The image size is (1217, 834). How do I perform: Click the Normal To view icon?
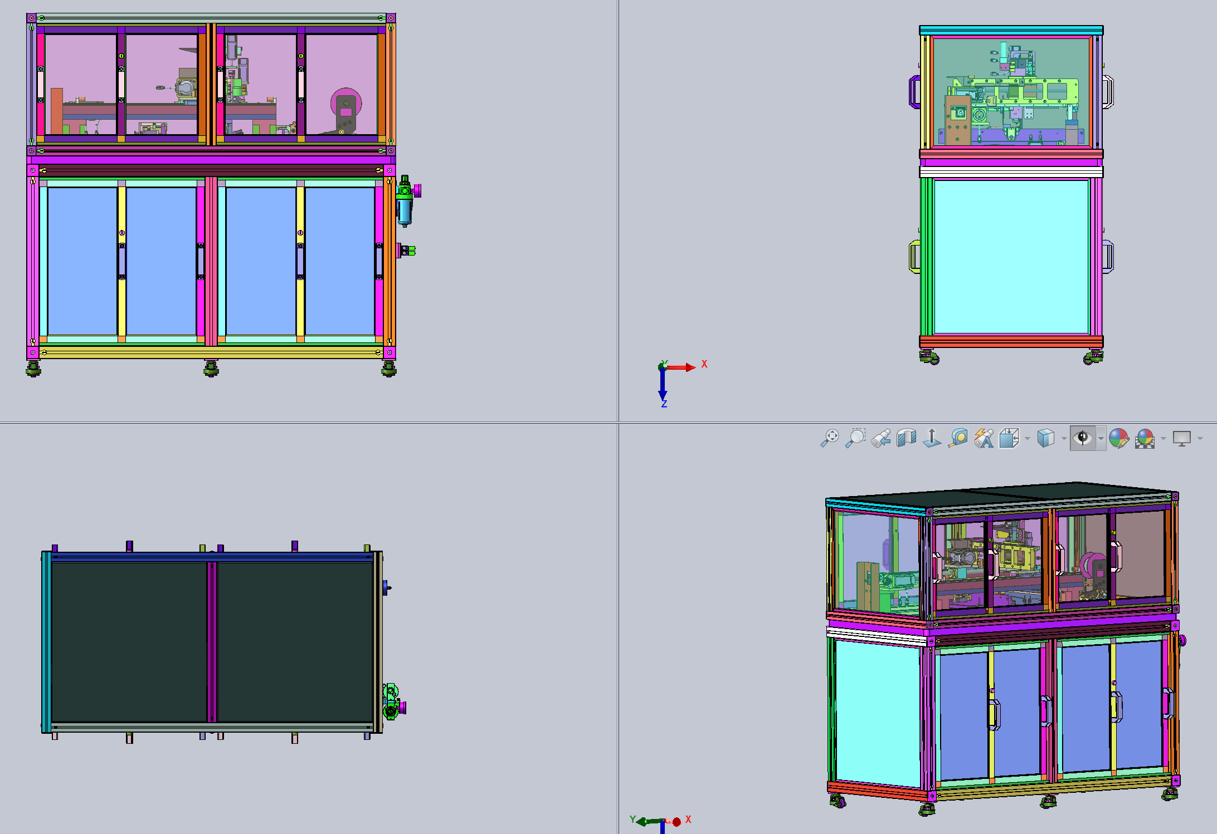click(932, 438)
